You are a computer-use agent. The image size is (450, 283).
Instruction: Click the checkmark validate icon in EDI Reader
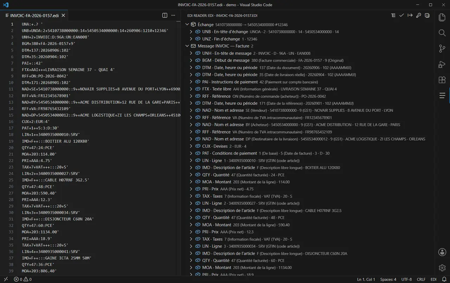[402, 15]
